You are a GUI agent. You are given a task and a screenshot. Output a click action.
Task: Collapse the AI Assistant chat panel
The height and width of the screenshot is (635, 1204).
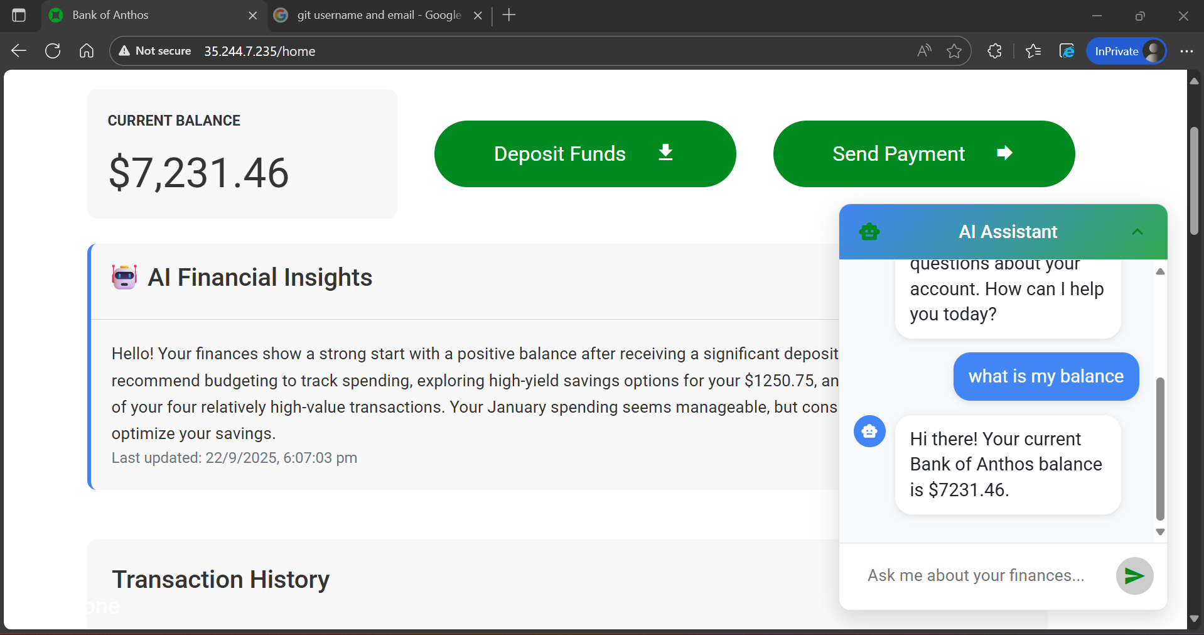[x=1137, y=231]
